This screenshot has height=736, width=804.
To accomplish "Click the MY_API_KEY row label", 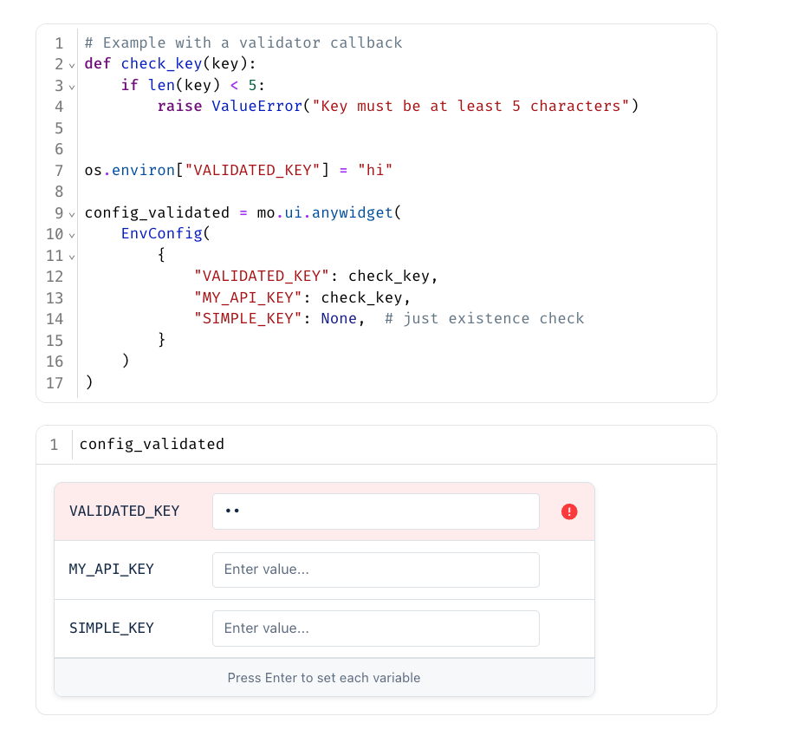I will point(112,570).
